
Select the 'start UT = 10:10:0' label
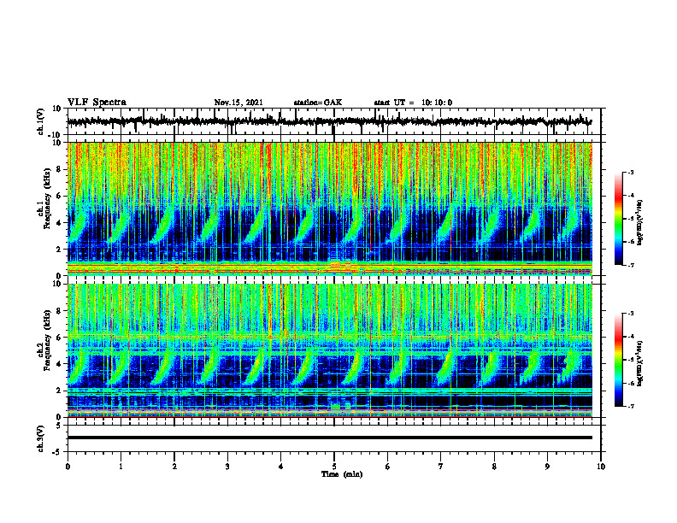tap(413, 103)
